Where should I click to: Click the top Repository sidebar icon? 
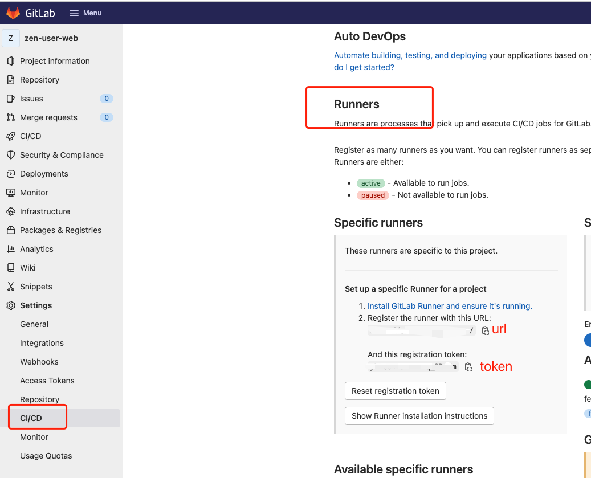[x=11, y=80]
